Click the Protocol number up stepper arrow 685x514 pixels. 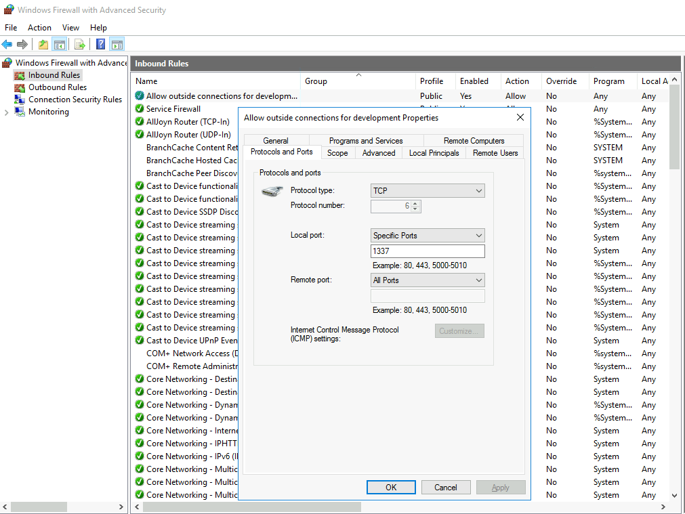click(x=415, y=203)
